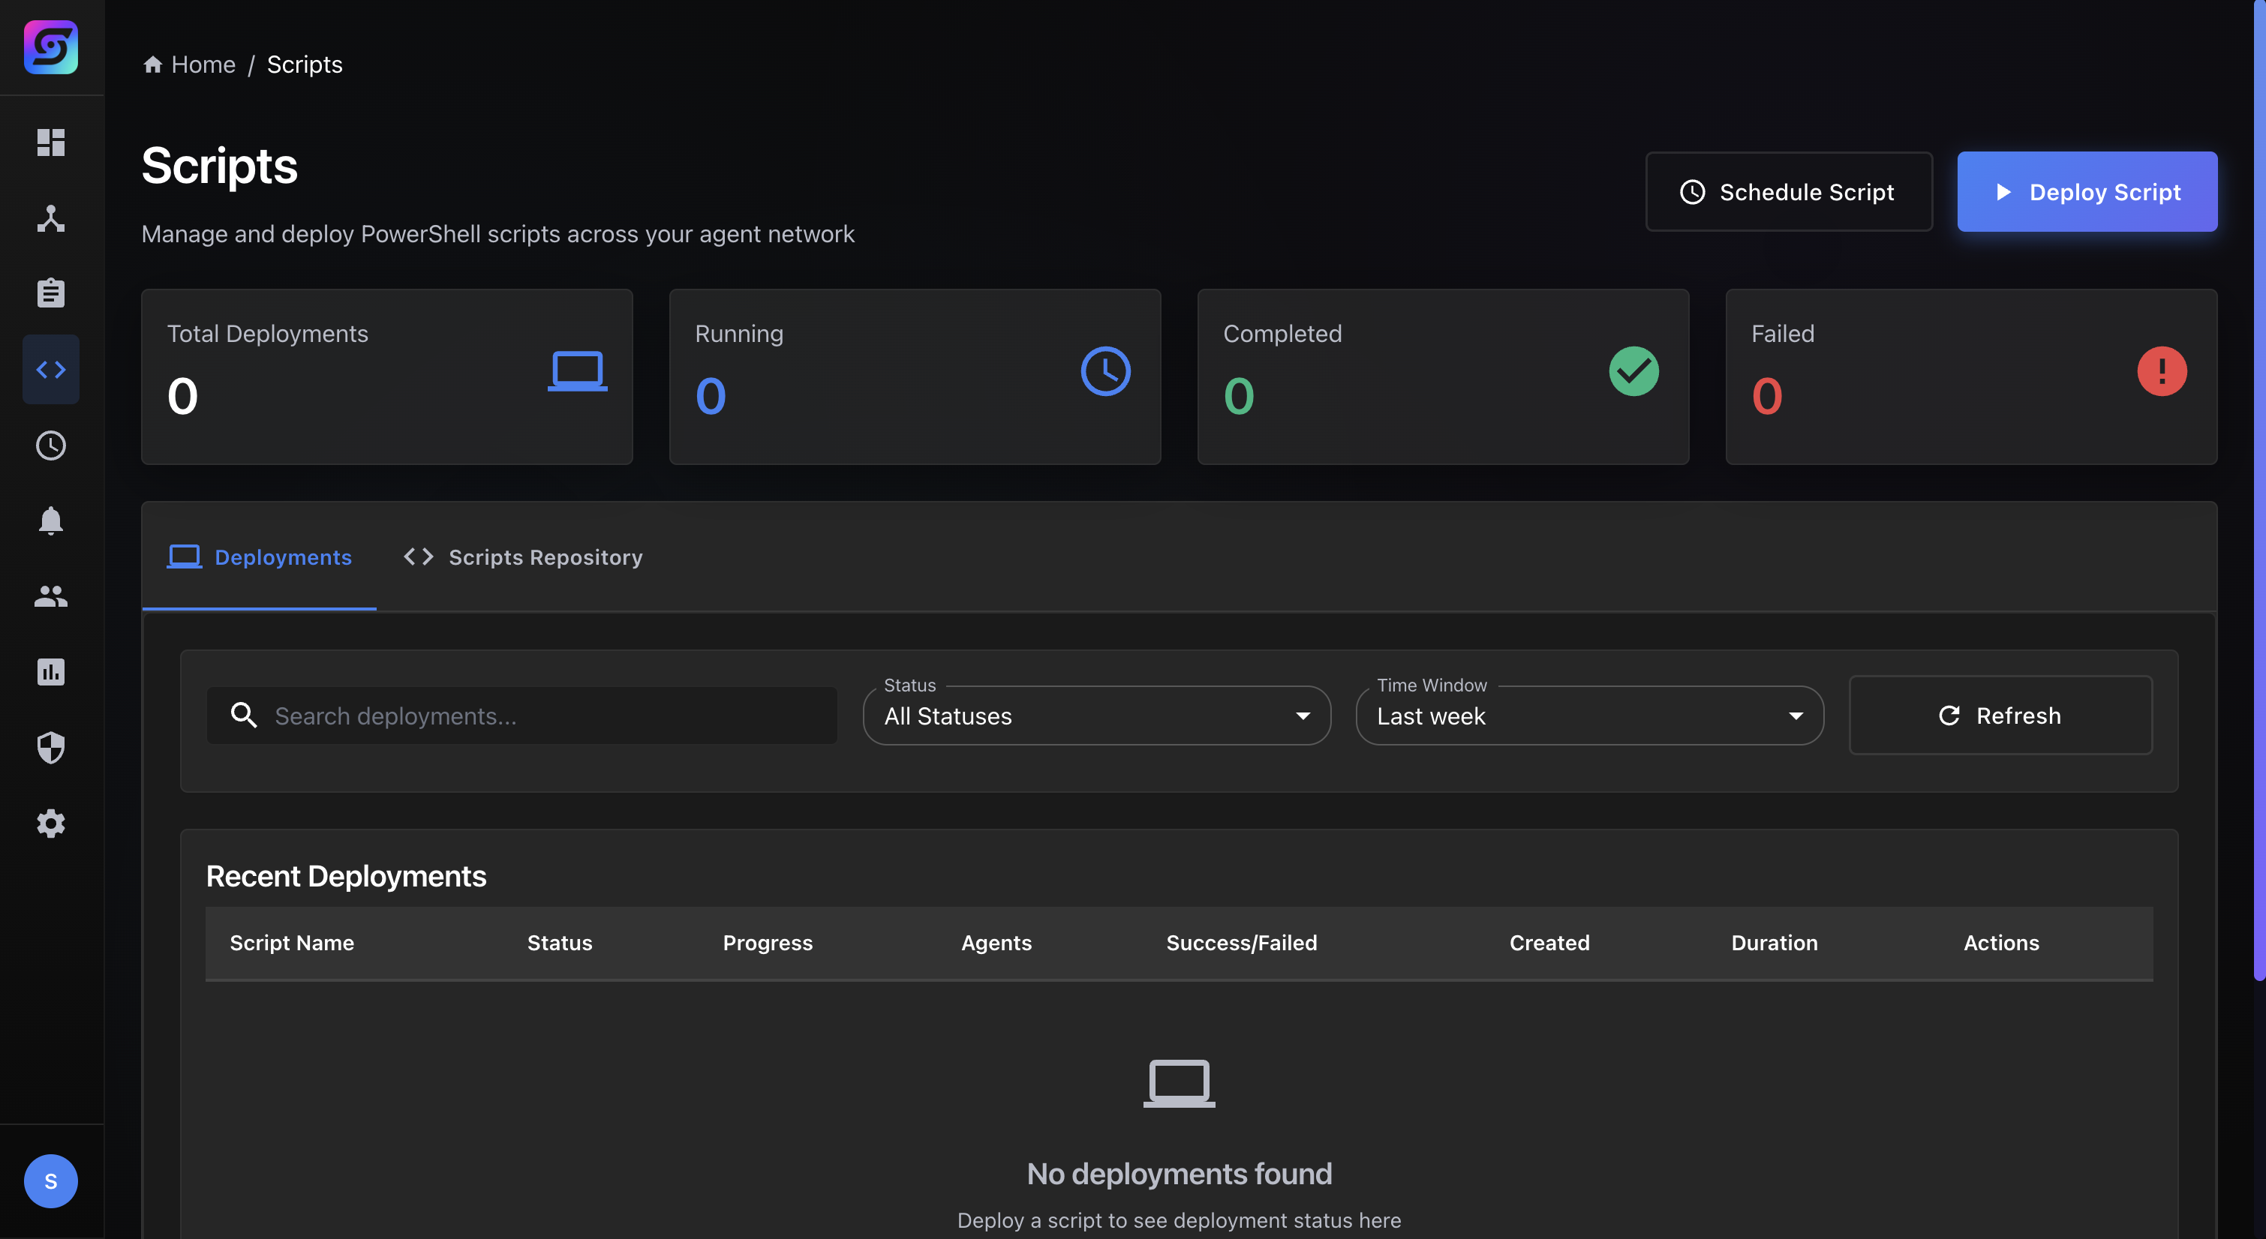Open the user avatar at bottom left
Image resolution: width=2266 pixels, height=1239 pixels.
coord(50,1181)
